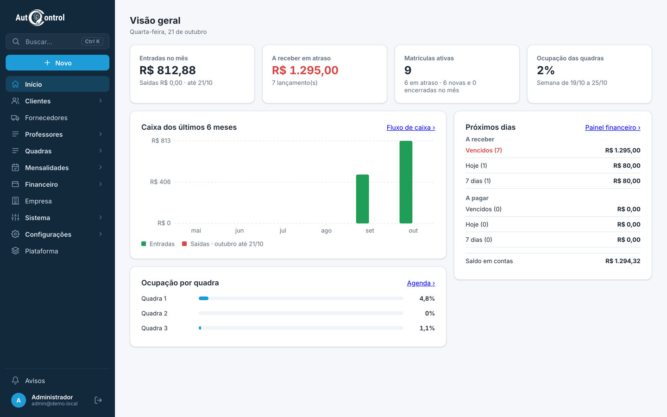Viewport: 667px width, 417px height.
Task: Click the gear icon for Configurações
Action: pos(15,234)
